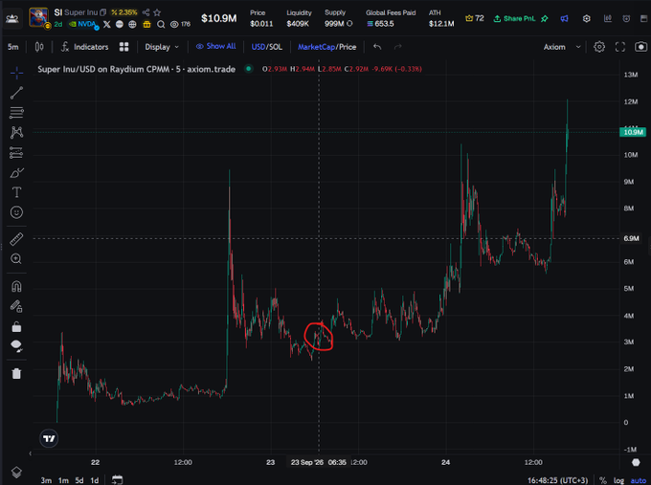
Task: Click the blue megaphone icon
Action: pyautogui.click(x=564, y=18)
